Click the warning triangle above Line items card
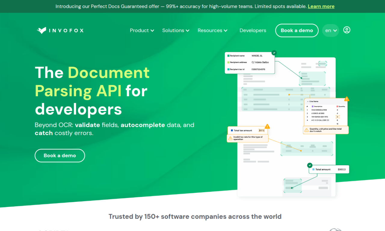The image size is (385, 231). [346, 99]
